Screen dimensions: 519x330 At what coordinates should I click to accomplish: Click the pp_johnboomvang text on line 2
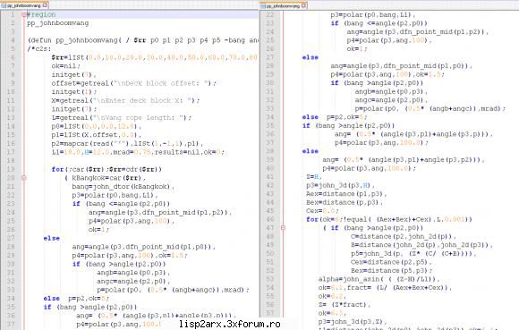pyautogui.click(x=58, y=23)
